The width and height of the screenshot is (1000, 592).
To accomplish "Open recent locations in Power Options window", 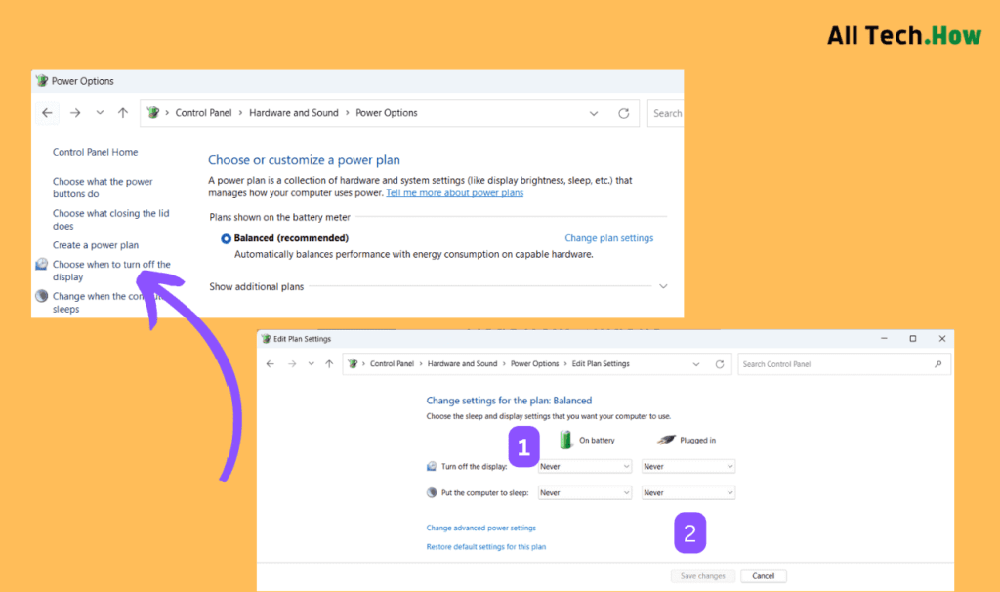I will coord(100,113).
